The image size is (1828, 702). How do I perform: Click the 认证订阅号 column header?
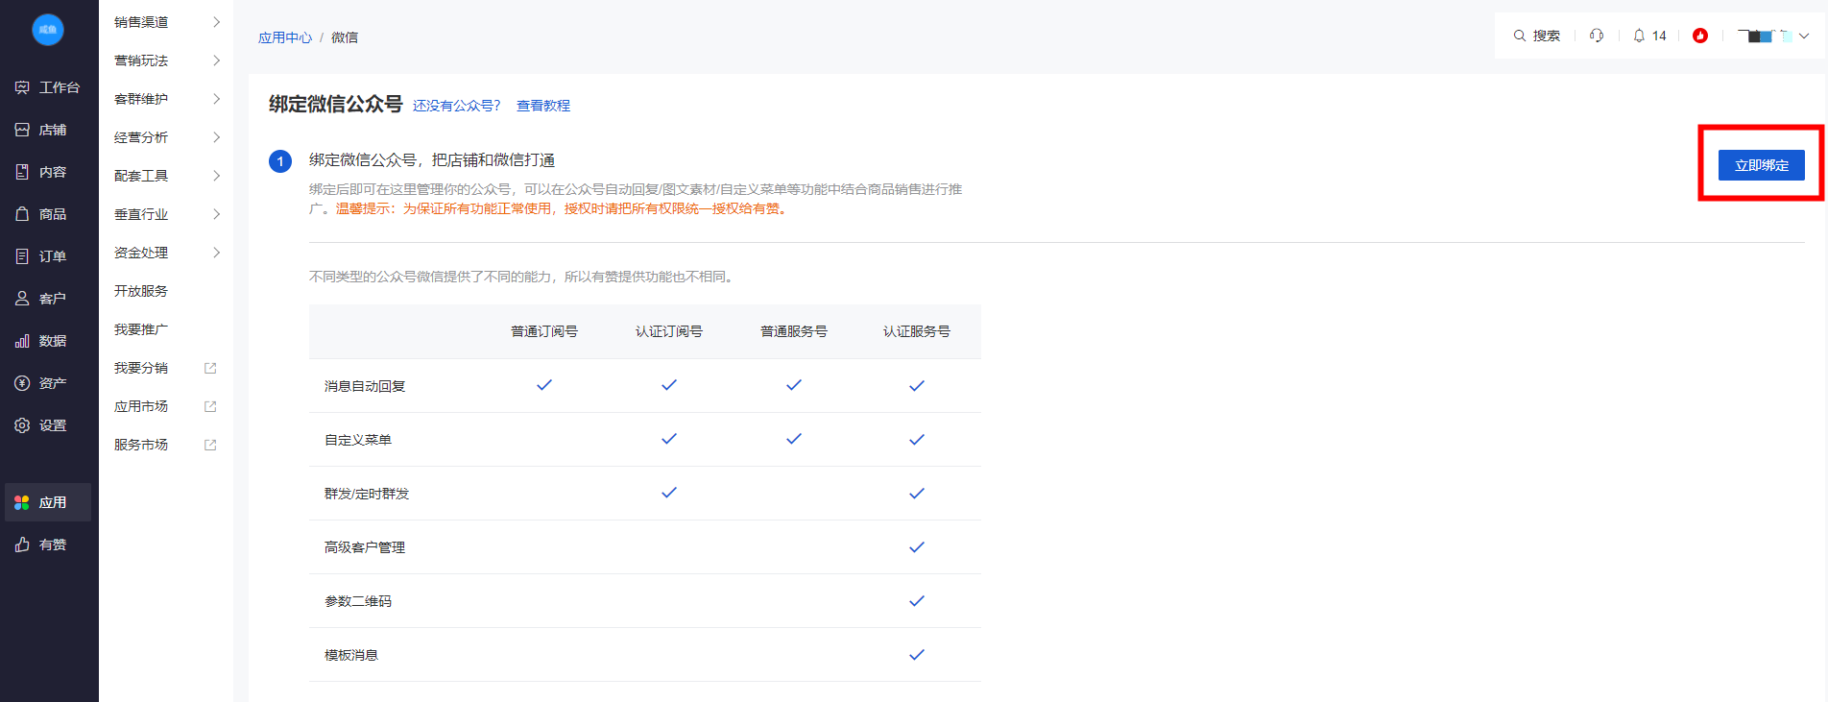click(669, 331)
